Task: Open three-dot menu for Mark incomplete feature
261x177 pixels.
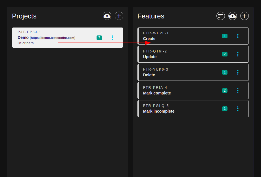Action: (238, 109)
